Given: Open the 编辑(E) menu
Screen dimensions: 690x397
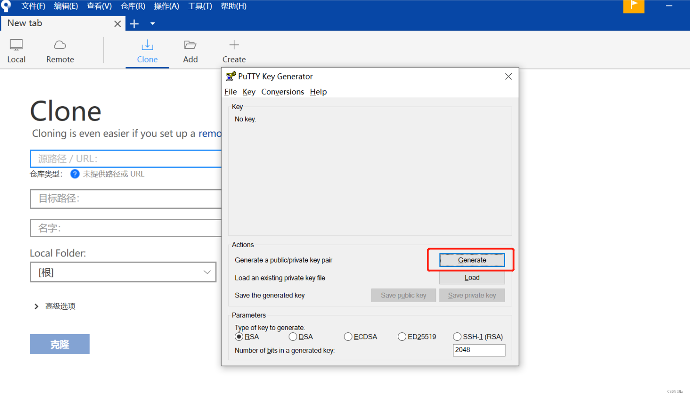Looking at the screenshot, I should 66,6.
